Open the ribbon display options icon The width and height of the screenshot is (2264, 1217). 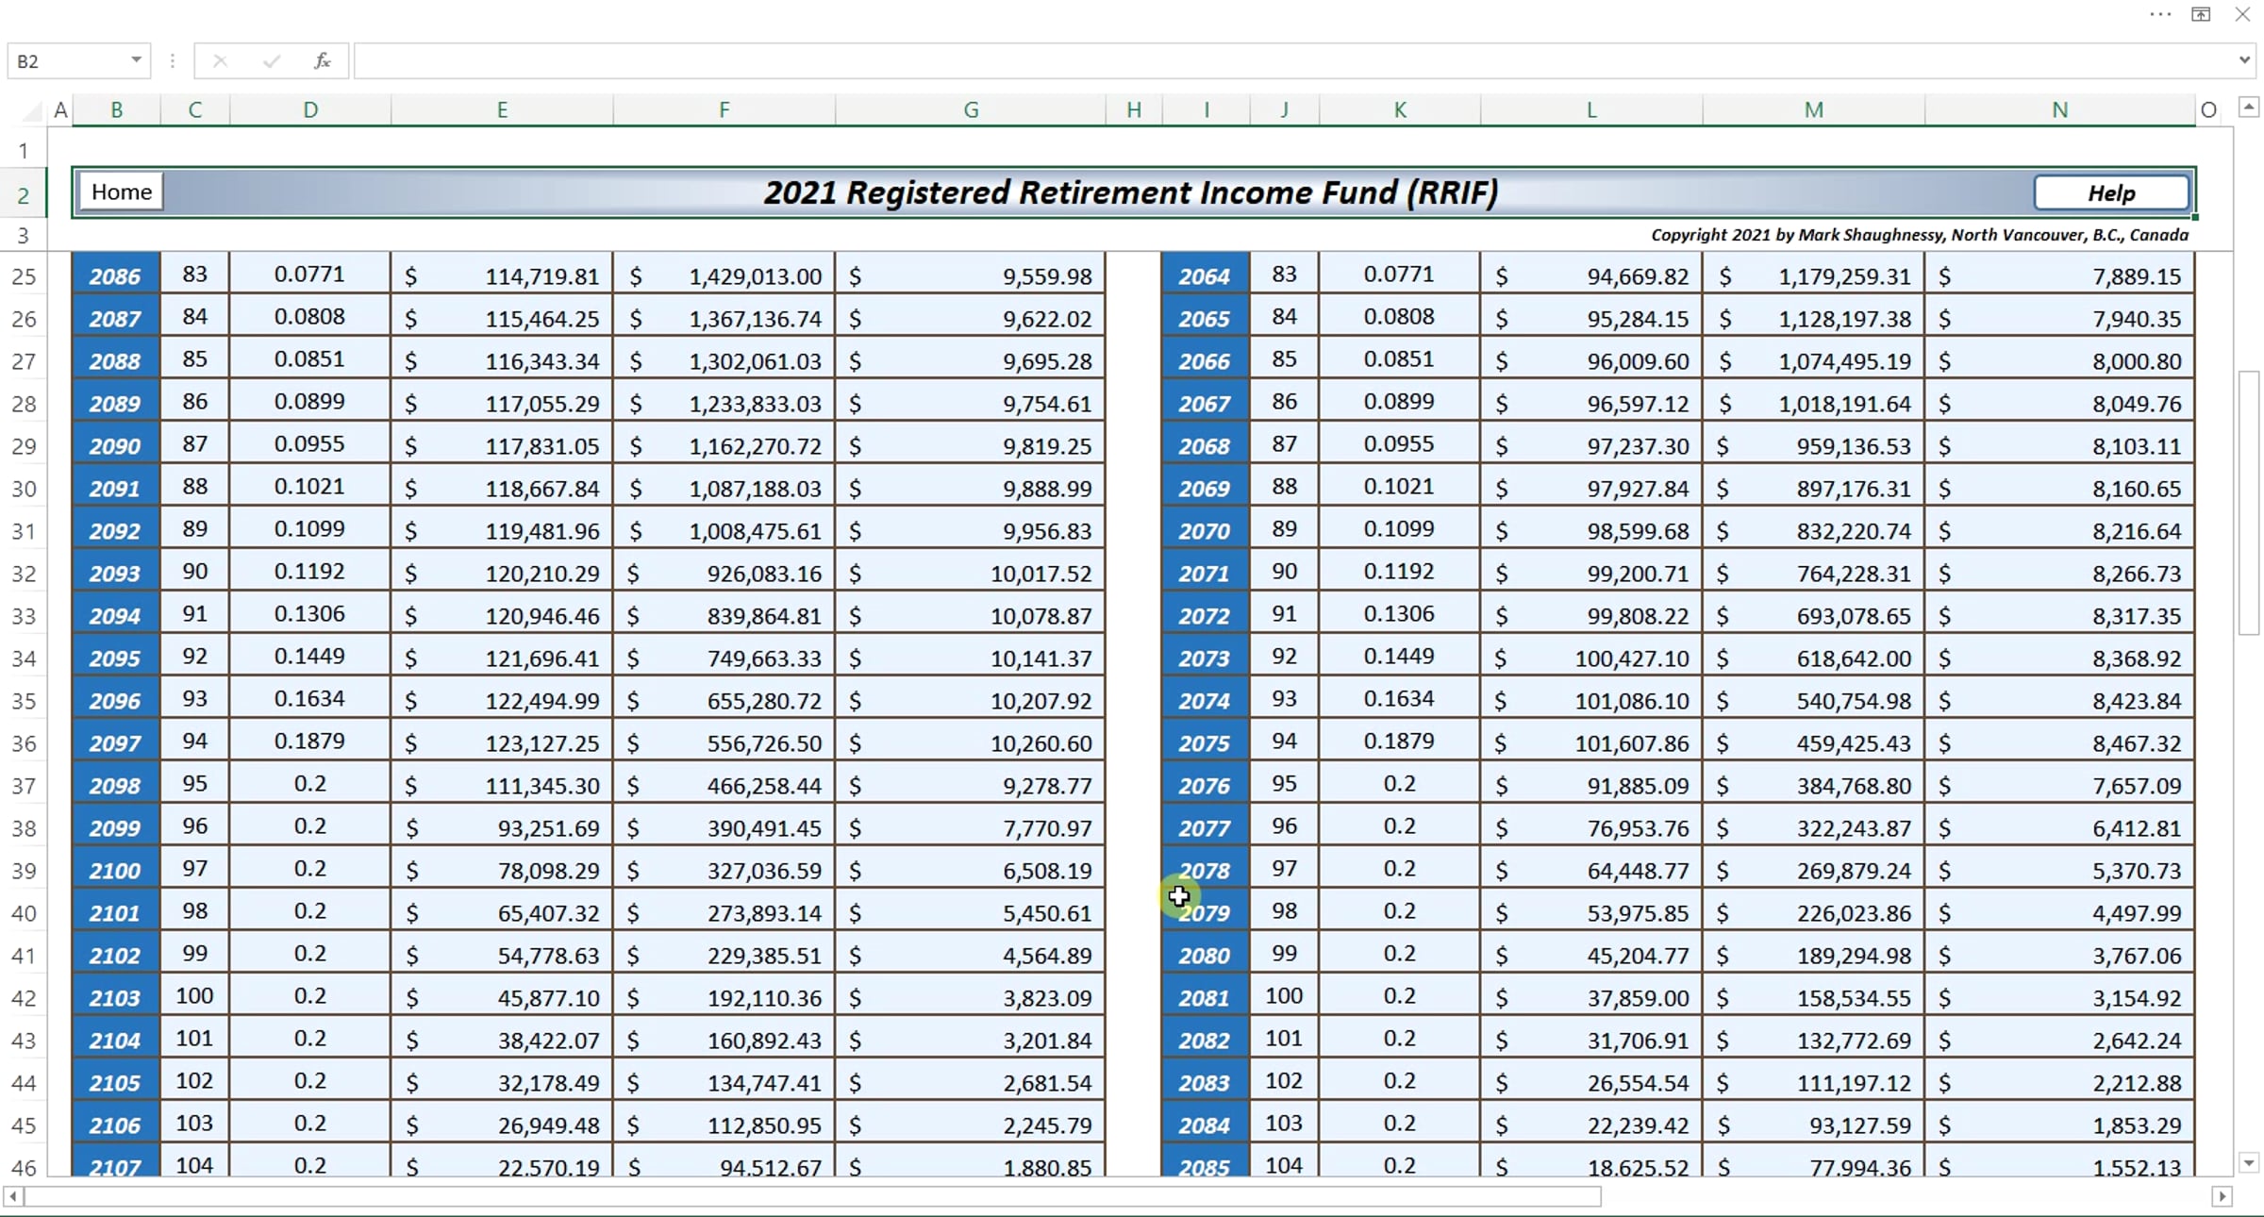(x=2201, y=14)
